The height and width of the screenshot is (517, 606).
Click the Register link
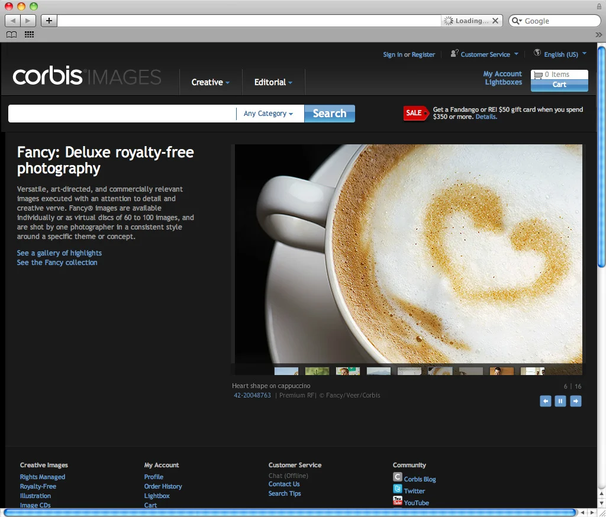423,54
